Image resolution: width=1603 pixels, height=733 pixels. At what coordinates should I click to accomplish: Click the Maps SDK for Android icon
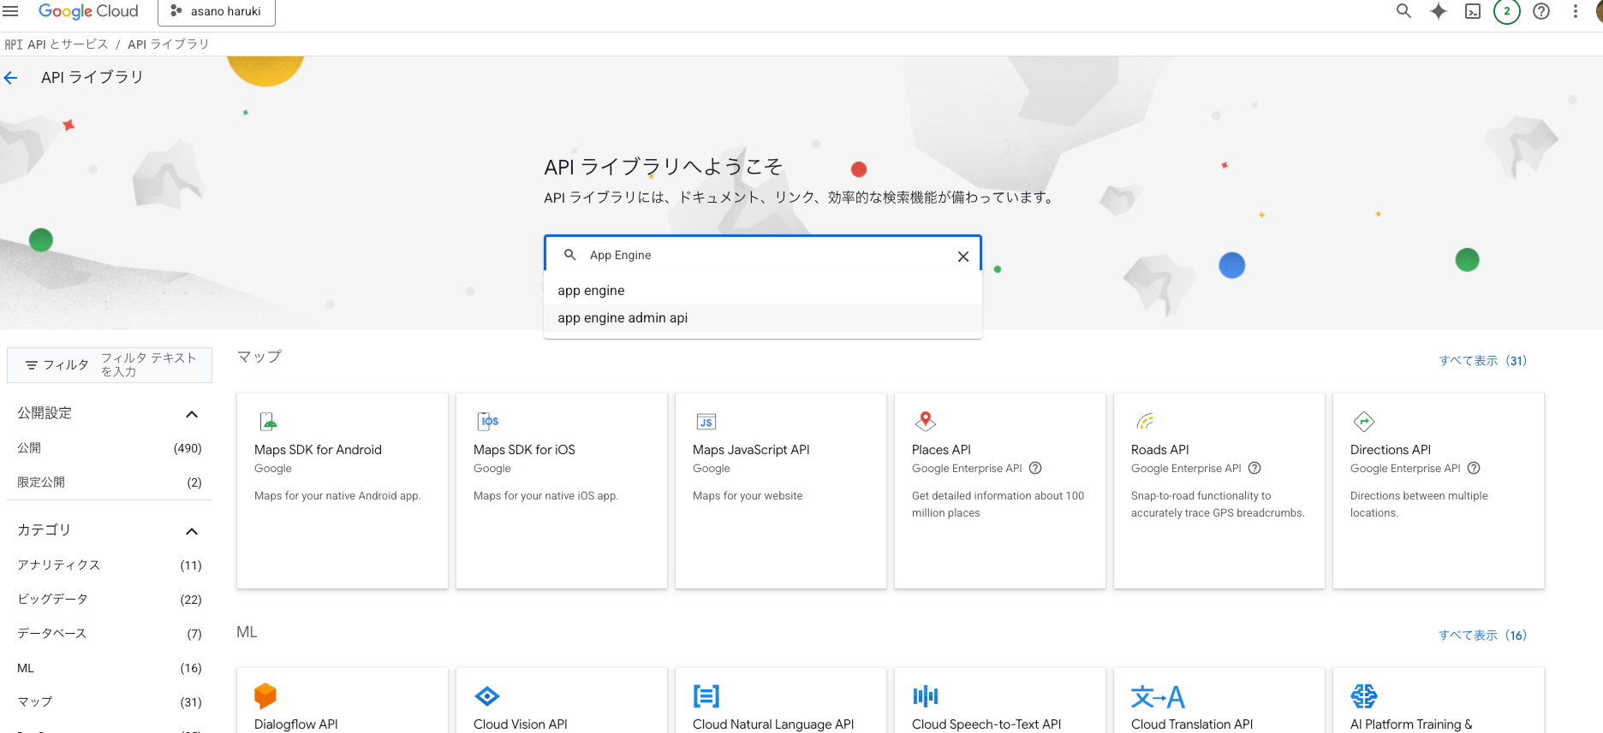coord(269,422)
